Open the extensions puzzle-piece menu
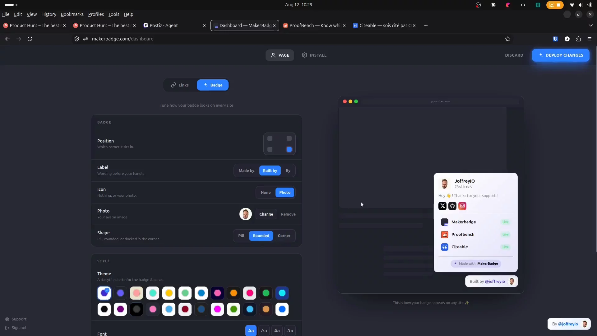Viewport: 597px width, 336px height. tap(578, 39)
